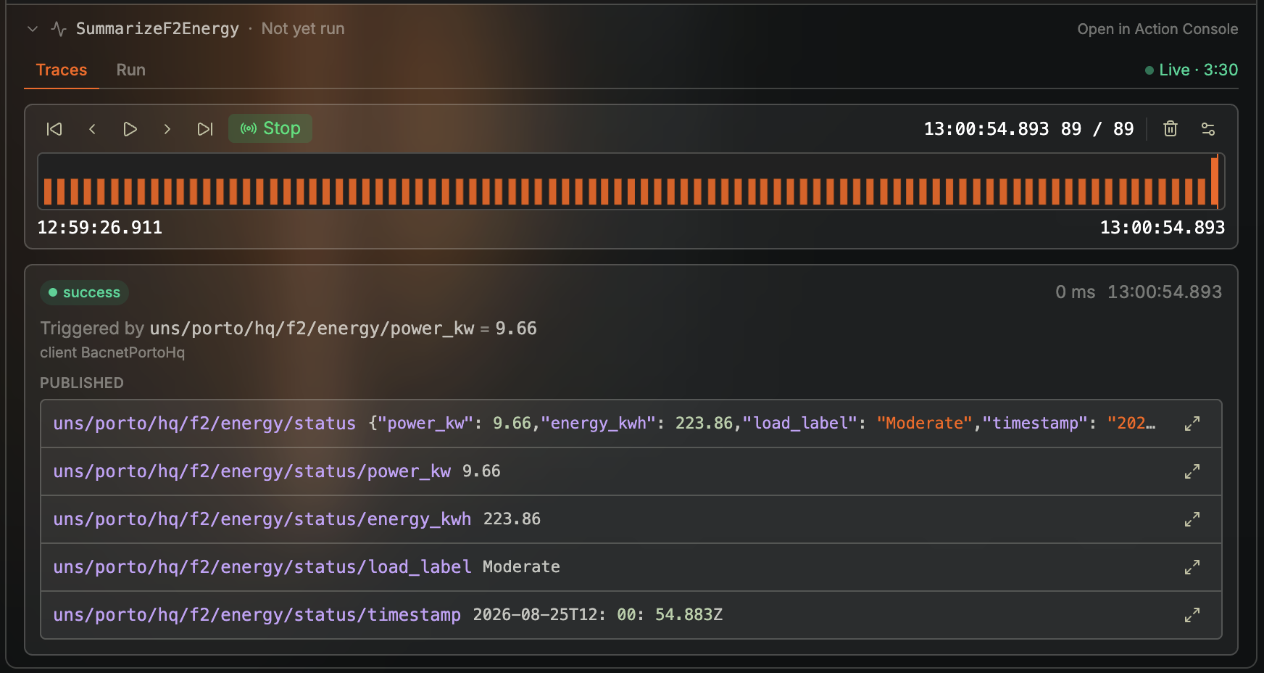Play the trace timeline

(130, 129)
